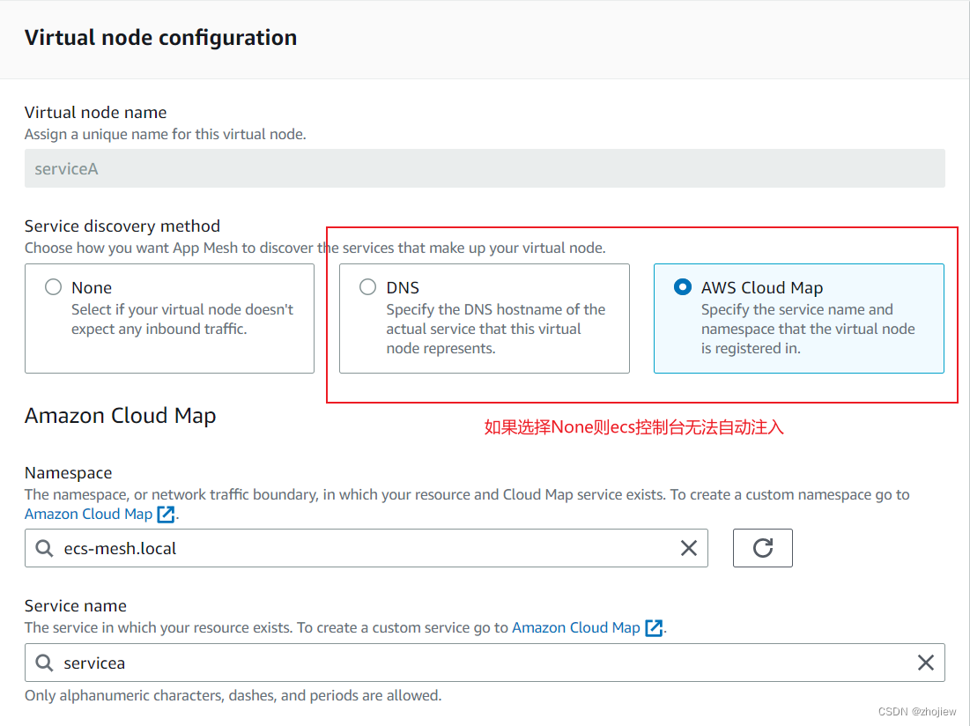The height and width of the screenshot is (726, 970).
Task: Click the Namespace field containing ecs-mesh.local
Action: point(367,548)
